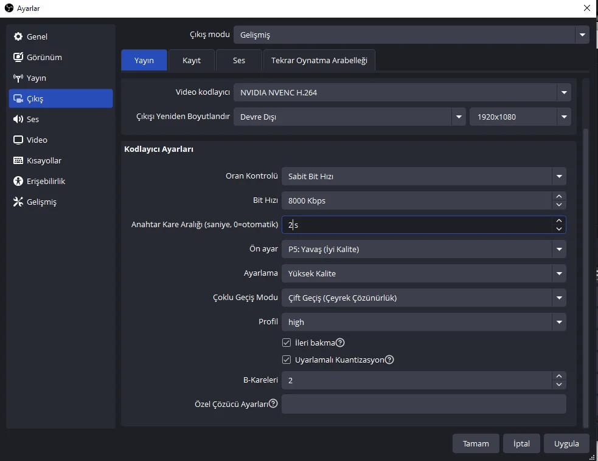Open the Ön ayar preset dropdown
598x461 pixels.
pyautogui.click(x=424, y=250)
